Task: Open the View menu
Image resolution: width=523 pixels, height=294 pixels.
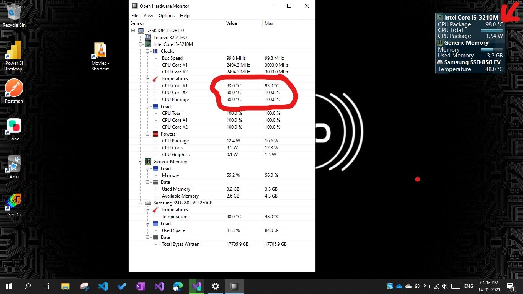Action: pyautogui.click(x=148, y=16)
